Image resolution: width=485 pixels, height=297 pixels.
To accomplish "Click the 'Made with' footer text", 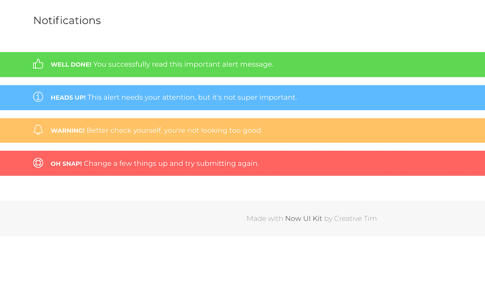I will (x=265, y=218).
